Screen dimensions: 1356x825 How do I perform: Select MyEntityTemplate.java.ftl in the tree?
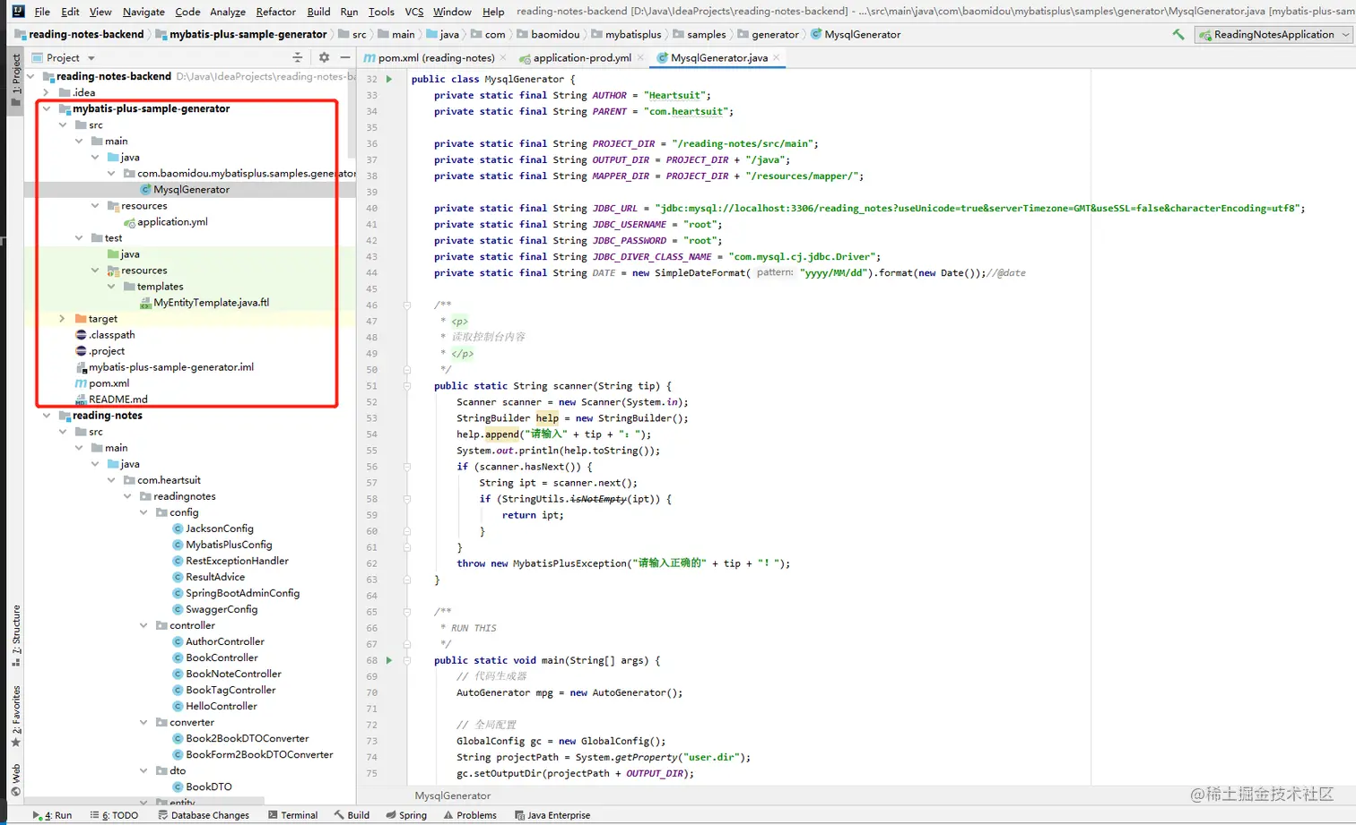(213, 302)
